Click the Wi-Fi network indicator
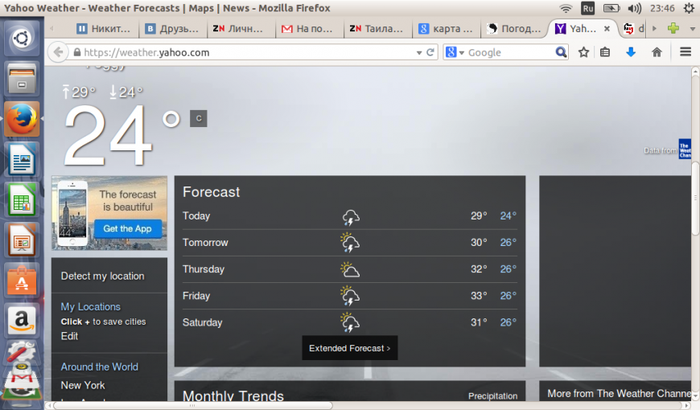This screenshot has width=700, height=410. (x=566, y=8)
